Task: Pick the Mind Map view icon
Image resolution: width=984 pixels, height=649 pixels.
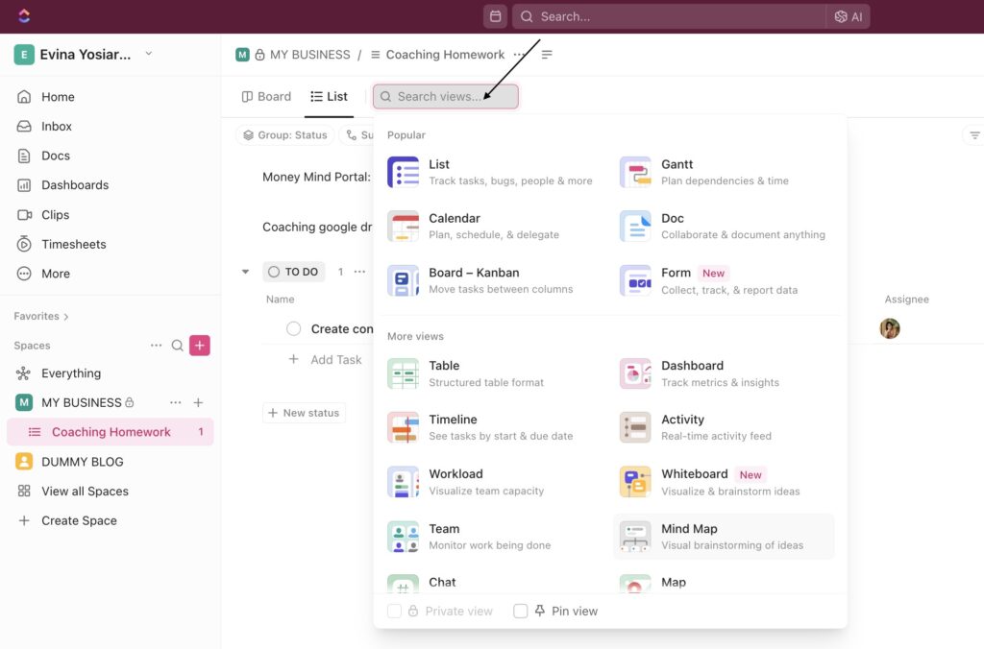Action: coord(635,537)
